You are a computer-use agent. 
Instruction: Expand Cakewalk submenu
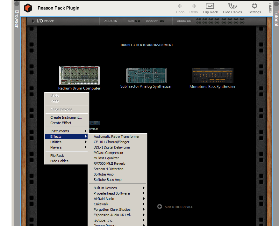(x=118, y=204)
